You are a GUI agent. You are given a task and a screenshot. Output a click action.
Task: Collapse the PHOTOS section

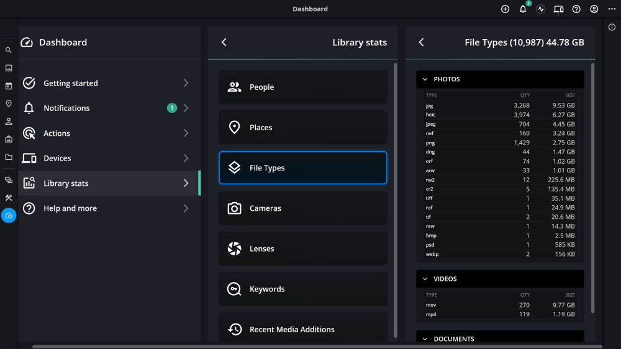[425, 79]
